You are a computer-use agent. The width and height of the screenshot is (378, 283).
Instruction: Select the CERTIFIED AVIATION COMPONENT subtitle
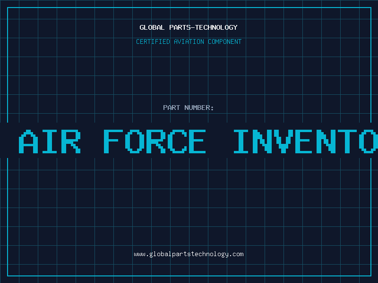point(189,42)
